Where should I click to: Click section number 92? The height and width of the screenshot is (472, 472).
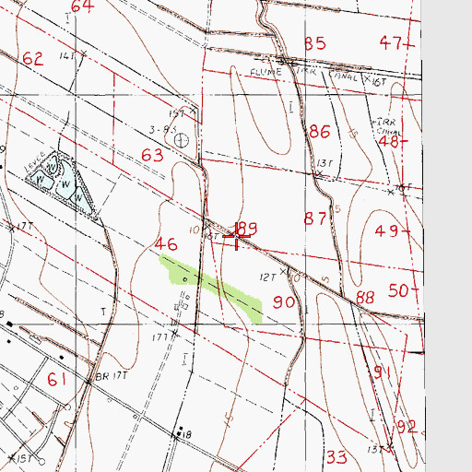(x=407, y=427)
